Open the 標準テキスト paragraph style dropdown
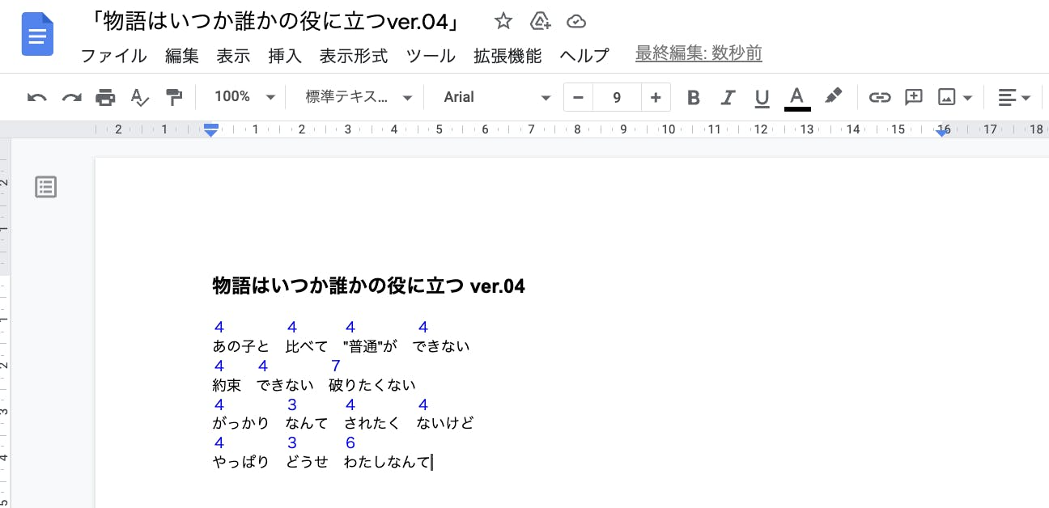Image resolution: width=1049 pixels, height=508 pixels. click(x=359, y=97)
